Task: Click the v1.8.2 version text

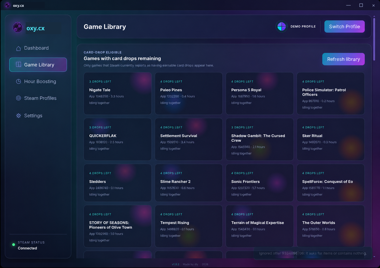Action: tap(176, 264)
